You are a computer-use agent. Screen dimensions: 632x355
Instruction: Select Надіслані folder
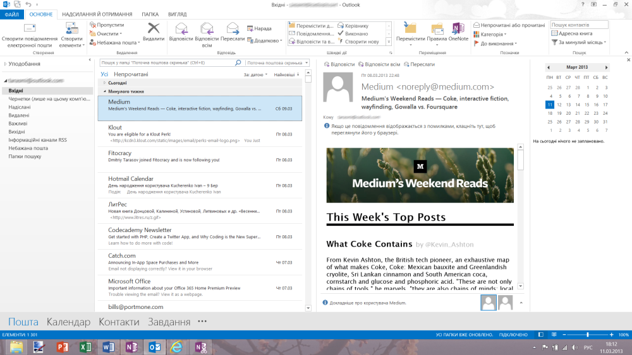click(x=20, y=107)
